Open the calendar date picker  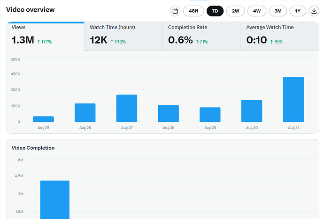point(175,11)
